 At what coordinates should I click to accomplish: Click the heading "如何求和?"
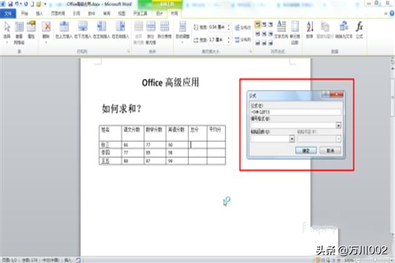(121, 108)
